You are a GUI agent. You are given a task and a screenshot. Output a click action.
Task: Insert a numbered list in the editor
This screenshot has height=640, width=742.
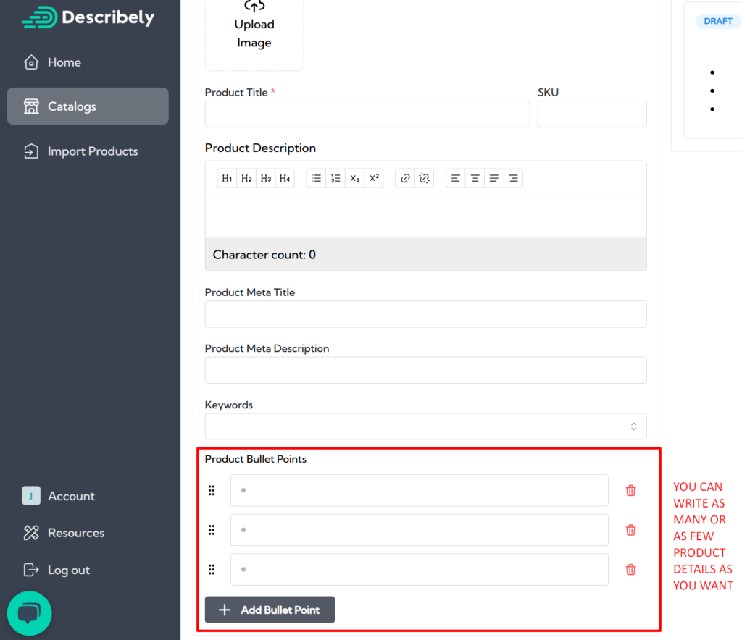[335, 178]
